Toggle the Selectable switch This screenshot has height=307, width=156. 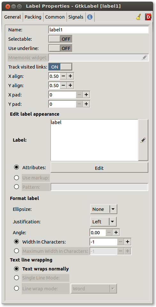point(60,39)
